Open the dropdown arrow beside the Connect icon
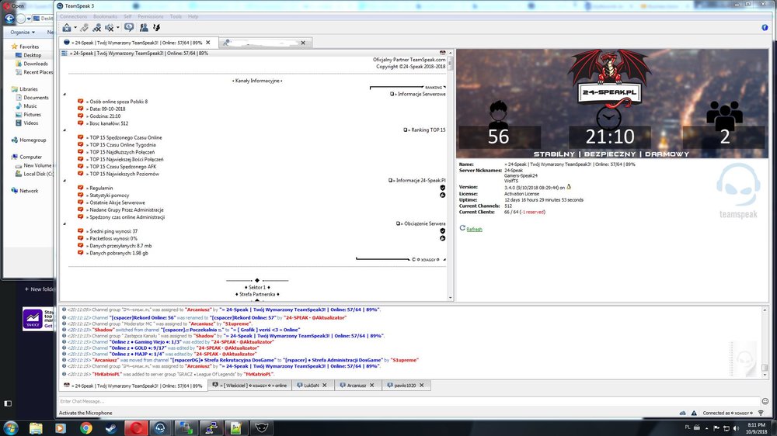Image resolution: width=777 pixels, height=436 pixels. (75, 28)
